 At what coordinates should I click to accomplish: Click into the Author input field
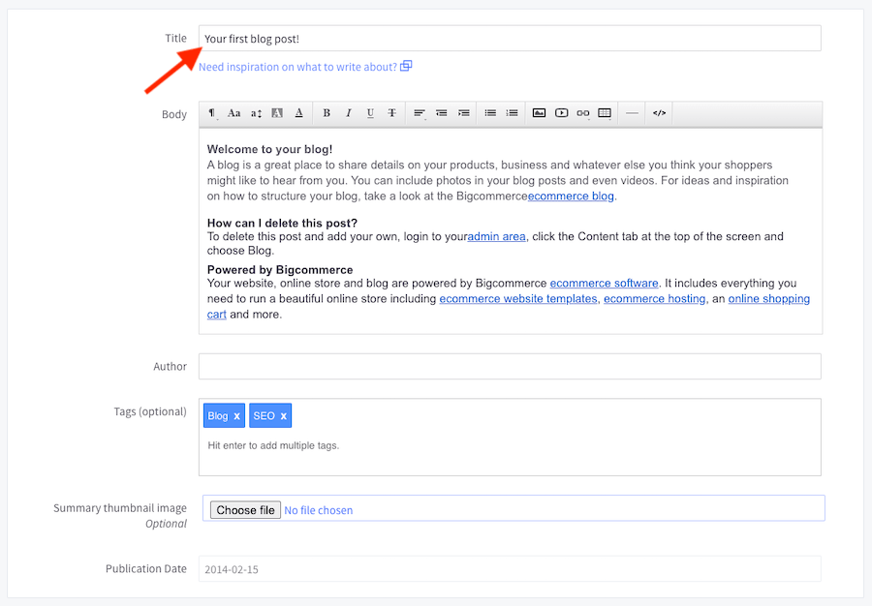click(510, 367)
